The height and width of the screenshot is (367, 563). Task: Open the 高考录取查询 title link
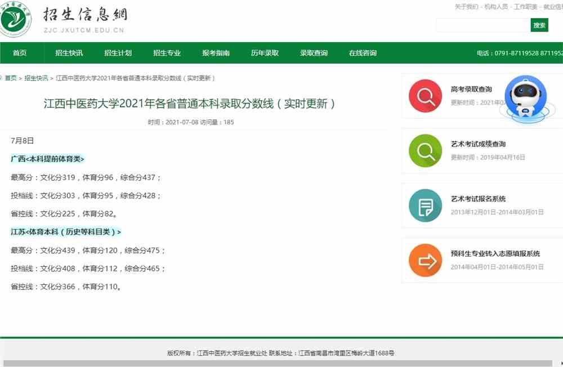click(x=471, y=89)
